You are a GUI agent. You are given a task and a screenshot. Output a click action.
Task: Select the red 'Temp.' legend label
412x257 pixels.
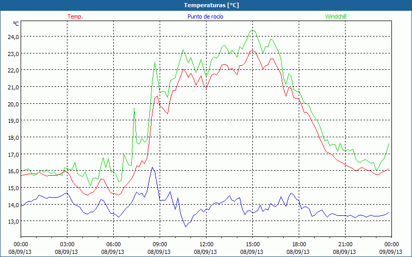[x=75, y=16]
